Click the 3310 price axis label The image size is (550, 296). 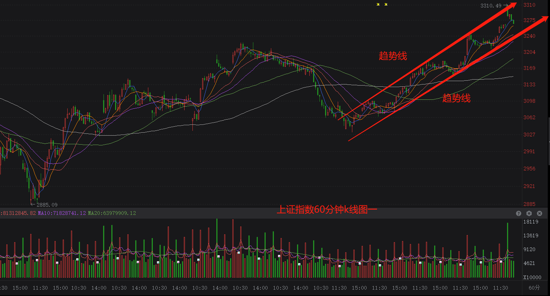click(529, 5)
